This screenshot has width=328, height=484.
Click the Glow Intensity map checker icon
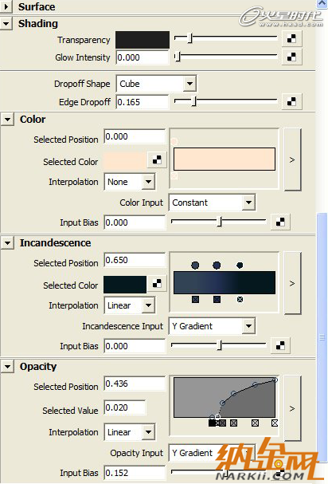tap(291, 57)
